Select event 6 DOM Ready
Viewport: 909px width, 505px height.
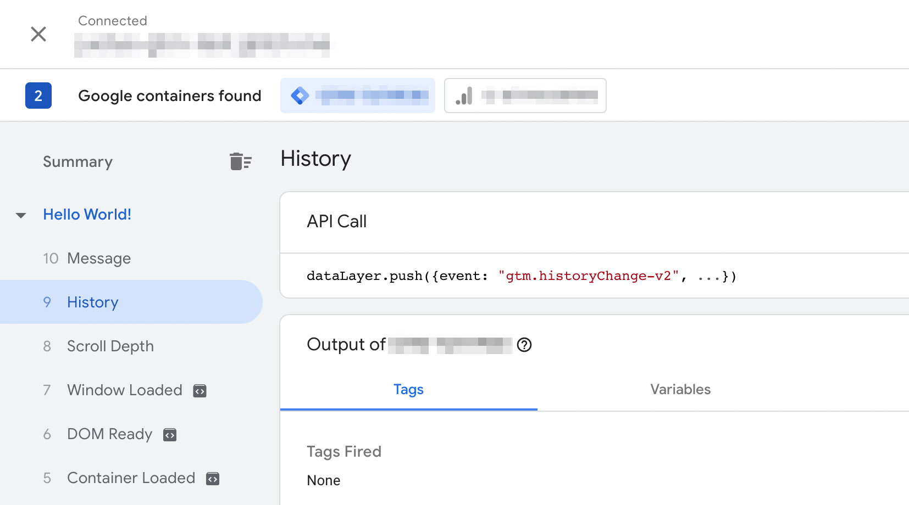pos(109,434)
